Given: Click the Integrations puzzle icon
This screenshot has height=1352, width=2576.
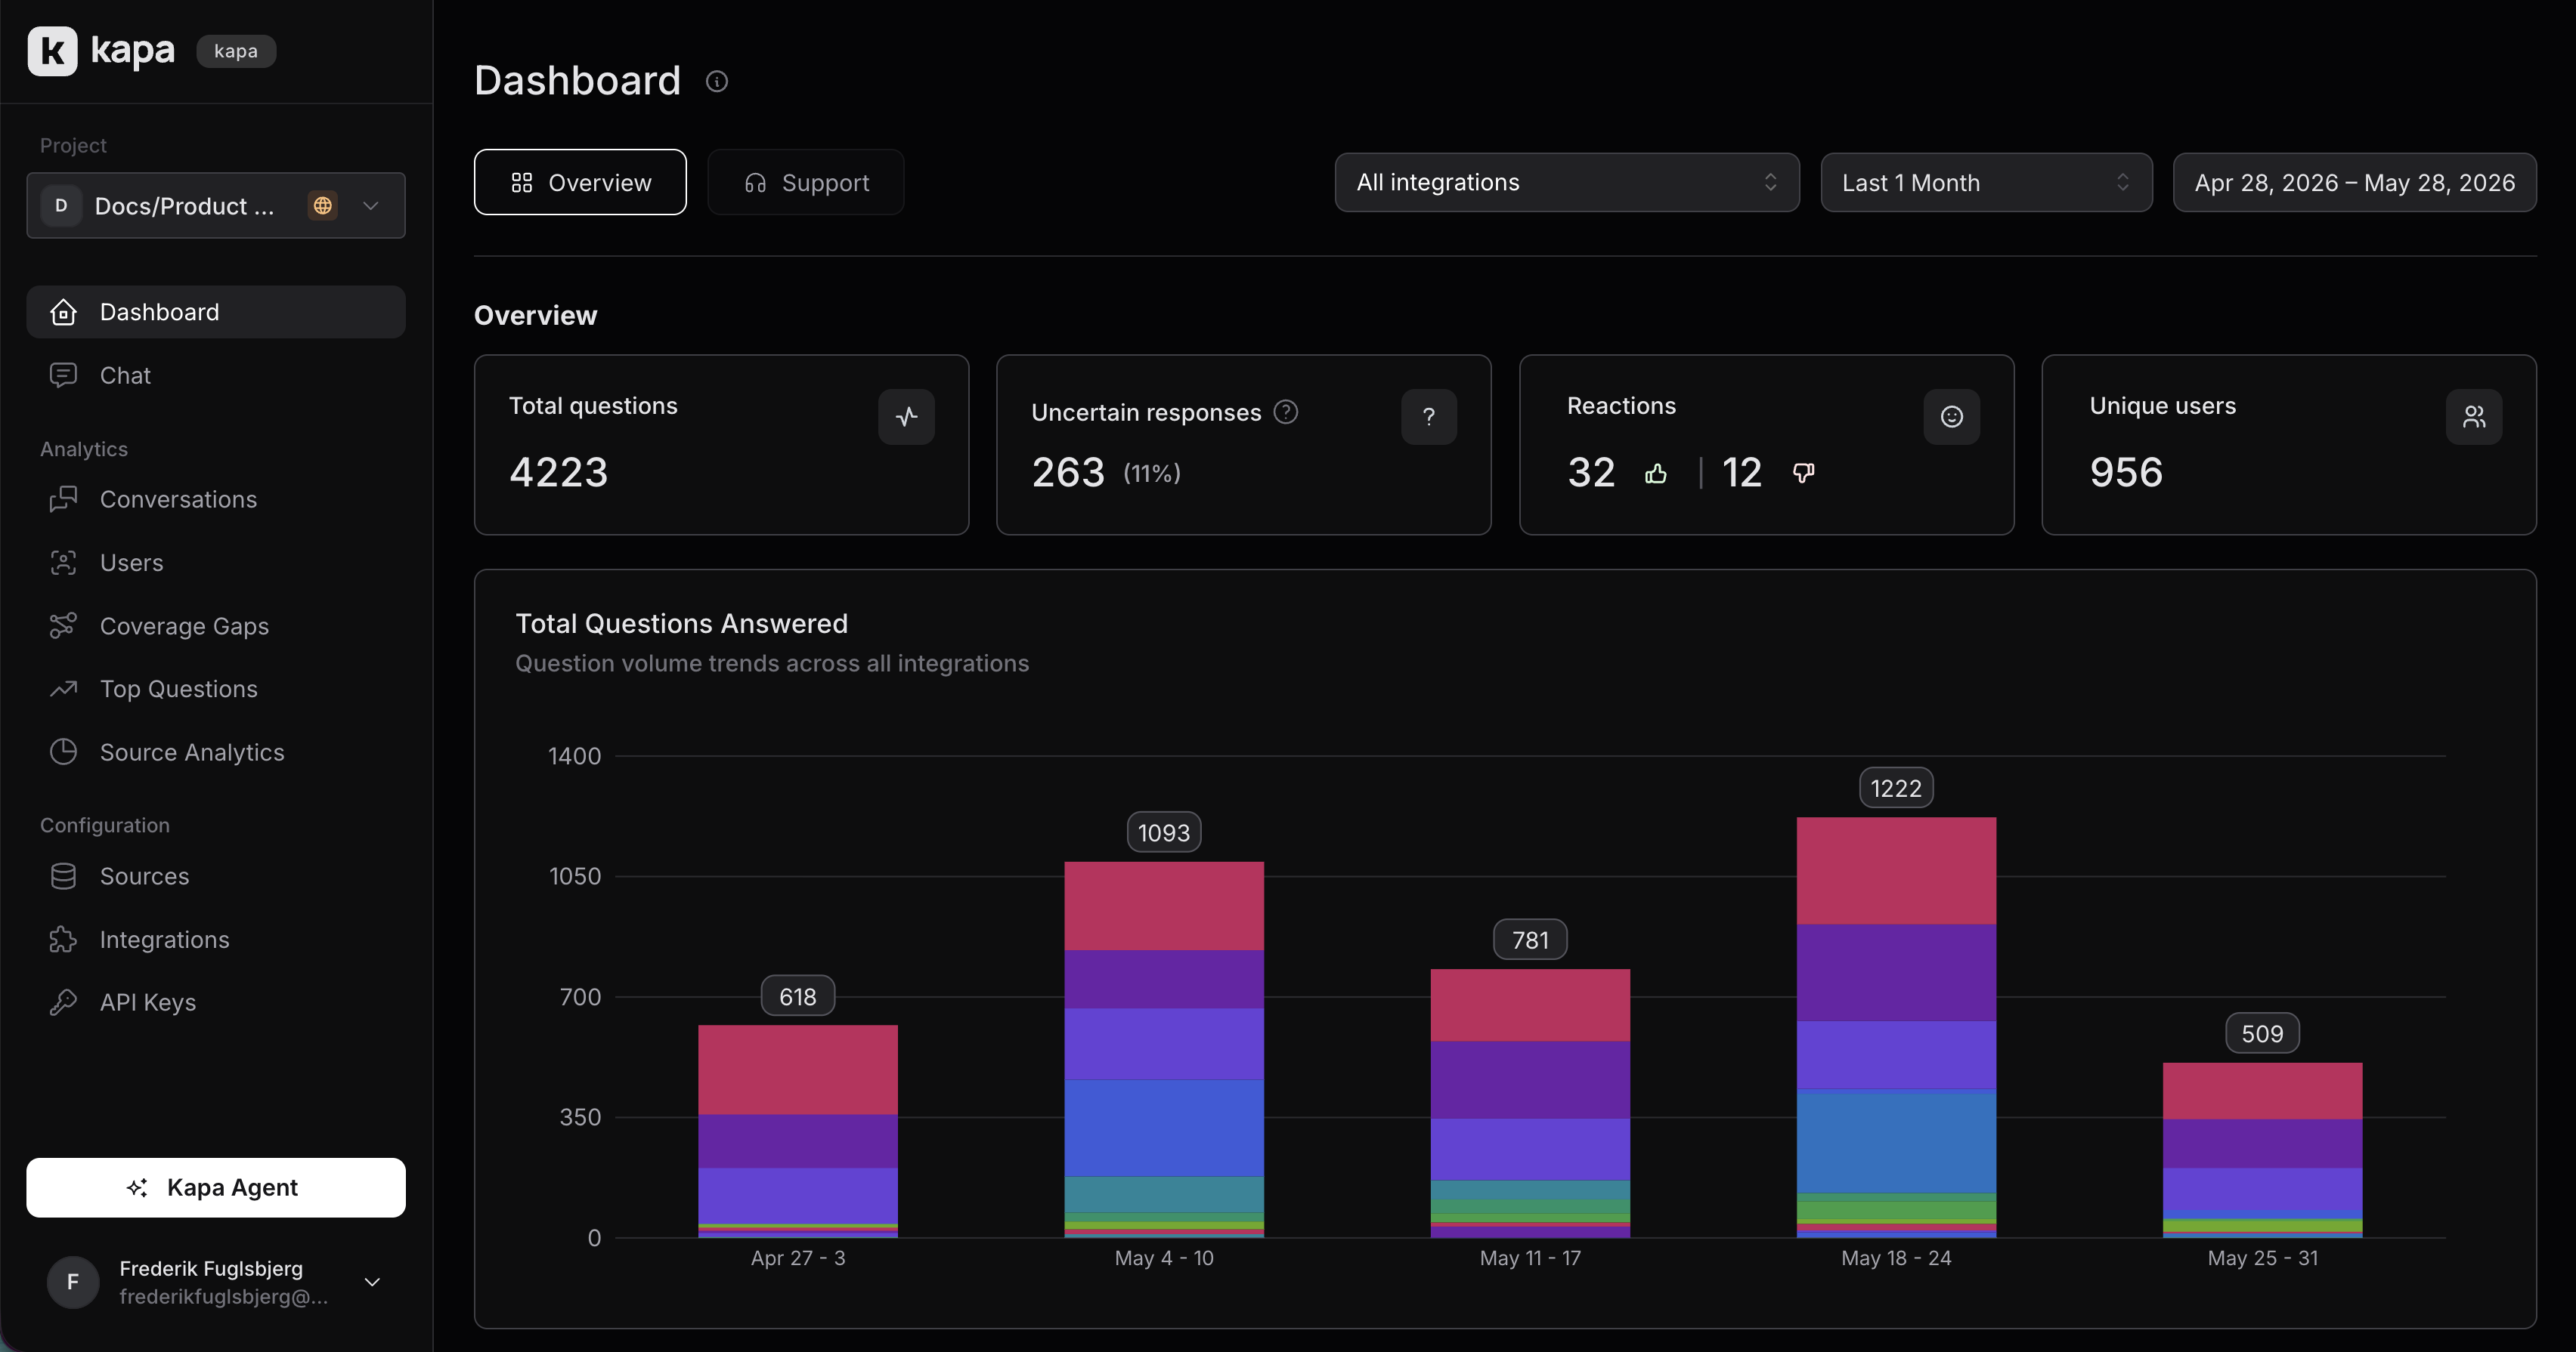Looking at the screenshot, I should coord(63,940).
